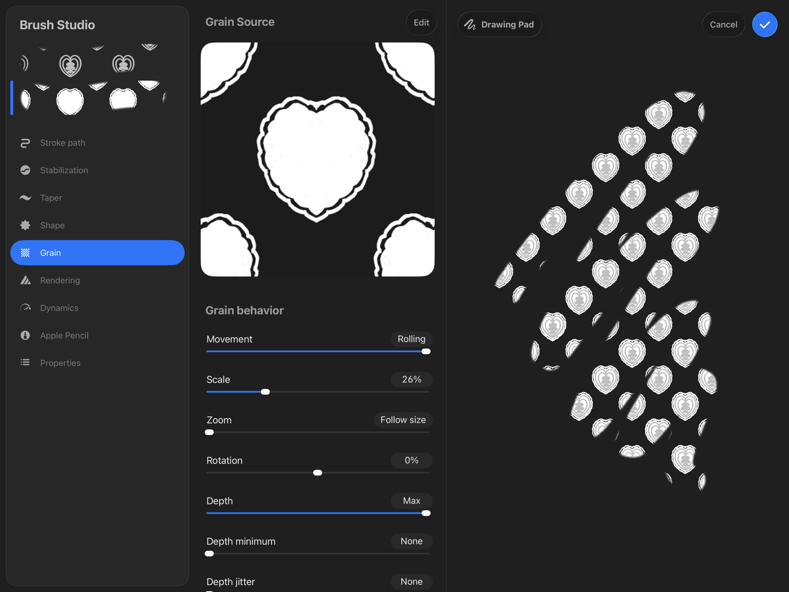Open the Drawing Pad options

pyautogui.click(x=499, y=24)
